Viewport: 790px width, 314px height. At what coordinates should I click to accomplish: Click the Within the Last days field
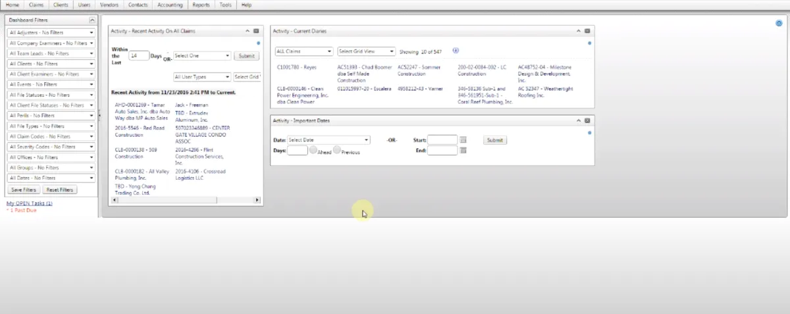pos(138,56)
